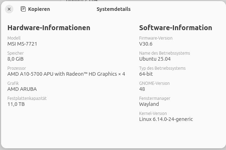Select the MSI MS-7721 model value
This screenshot has height=150, width=226.
(x=22, y=44)
